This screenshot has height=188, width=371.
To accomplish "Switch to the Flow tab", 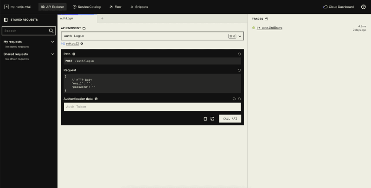I will coord(115,7).
